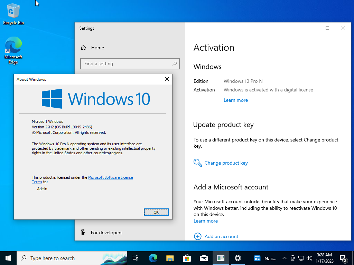Image resolution: width=354 pixels, height=265 pixels.
Task: Show hidden system tray icons
Action: coord(285,258)
